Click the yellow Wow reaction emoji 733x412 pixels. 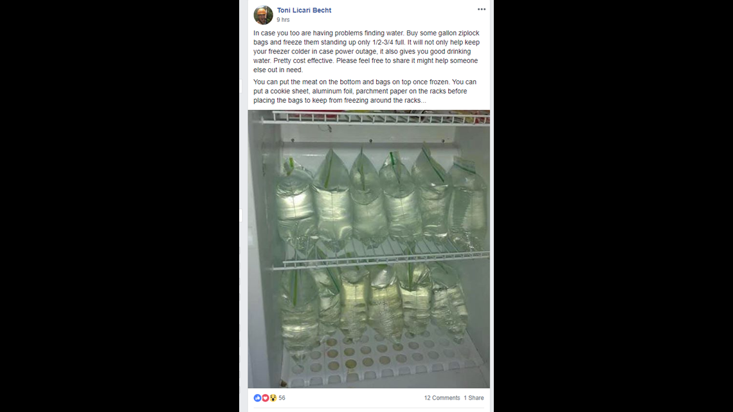pyautogui.click(x=273, y=398)
